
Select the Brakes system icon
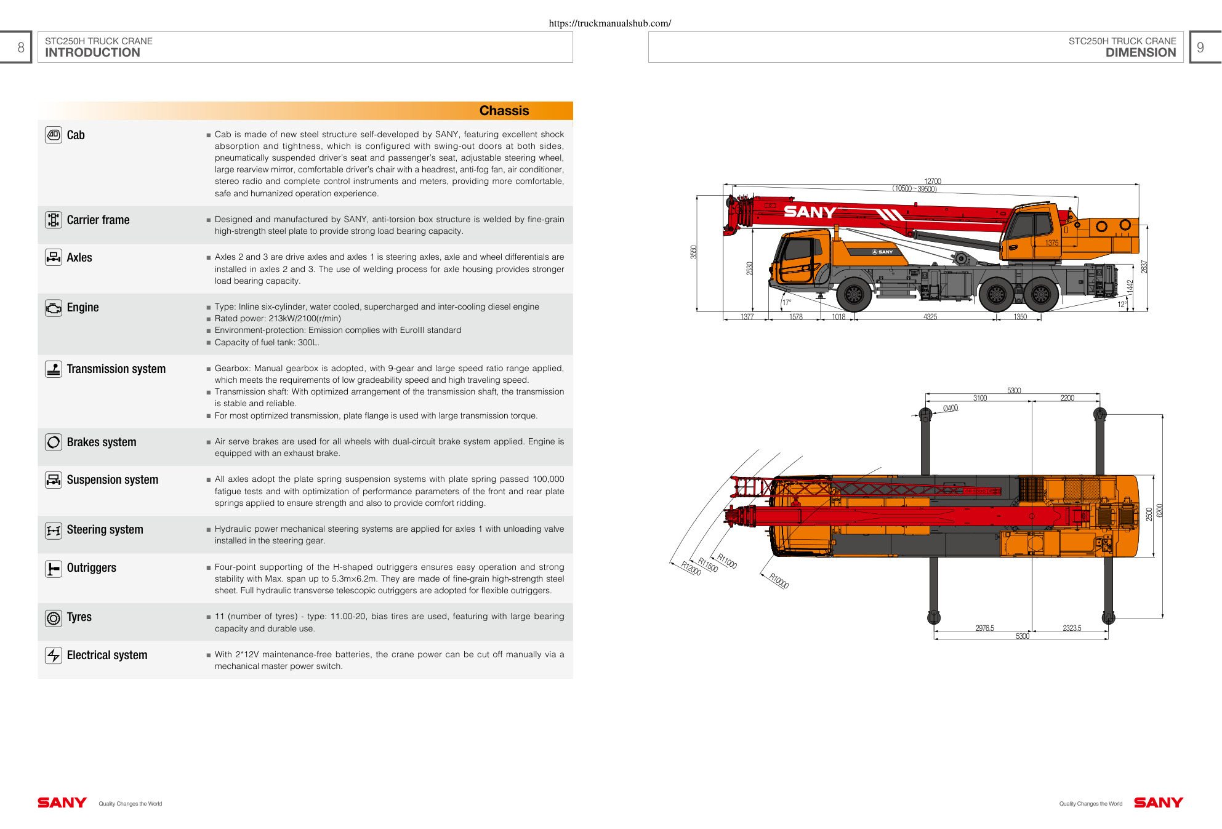click(x=54, y=442)
